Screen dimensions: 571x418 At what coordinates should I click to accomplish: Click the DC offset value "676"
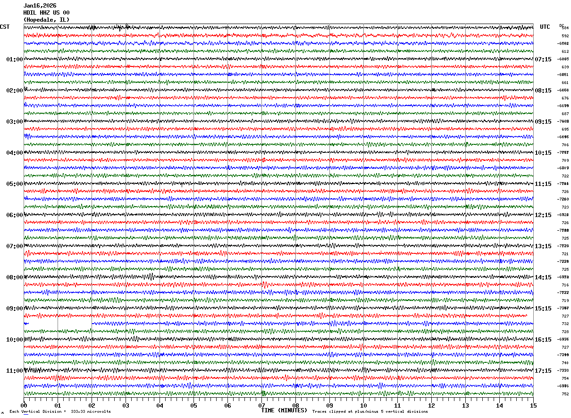coord(565,98)
